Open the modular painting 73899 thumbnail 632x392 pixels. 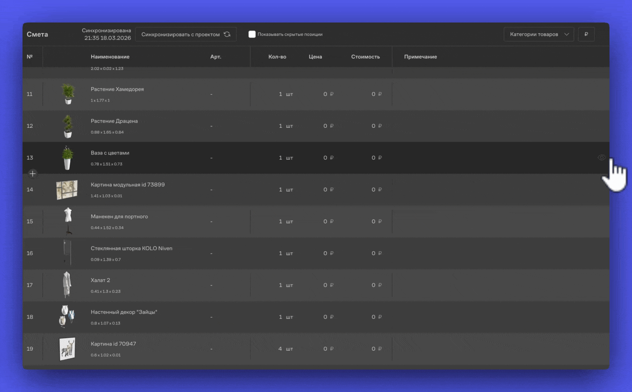click(67, 189)
